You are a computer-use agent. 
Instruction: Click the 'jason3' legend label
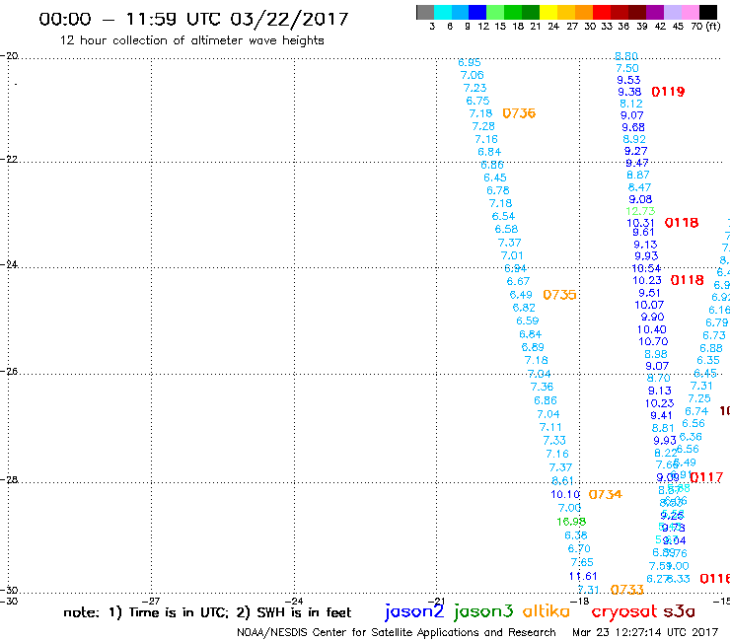click(x=483, y=611)
